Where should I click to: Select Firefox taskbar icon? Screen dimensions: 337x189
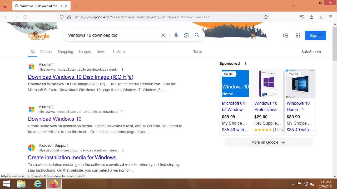click(x=54, y=184)
